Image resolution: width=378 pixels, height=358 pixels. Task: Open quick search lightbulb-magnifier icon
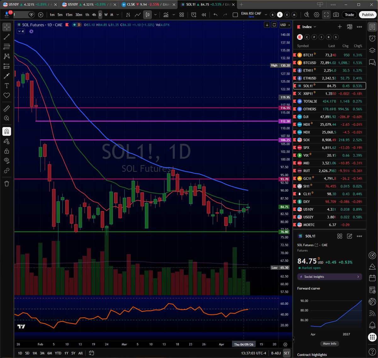(x=307, y=15)
